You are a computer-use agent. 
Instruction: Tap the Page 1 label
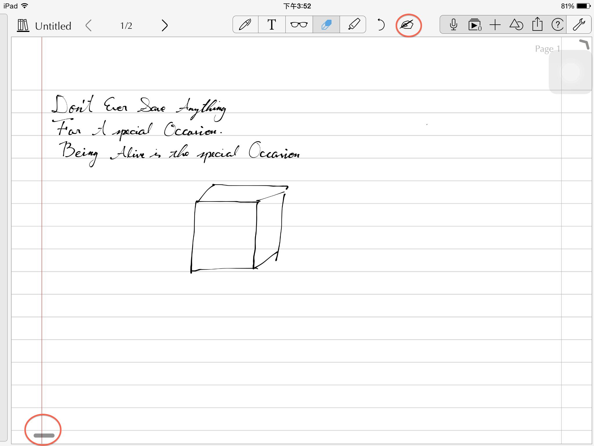(547, 49)
